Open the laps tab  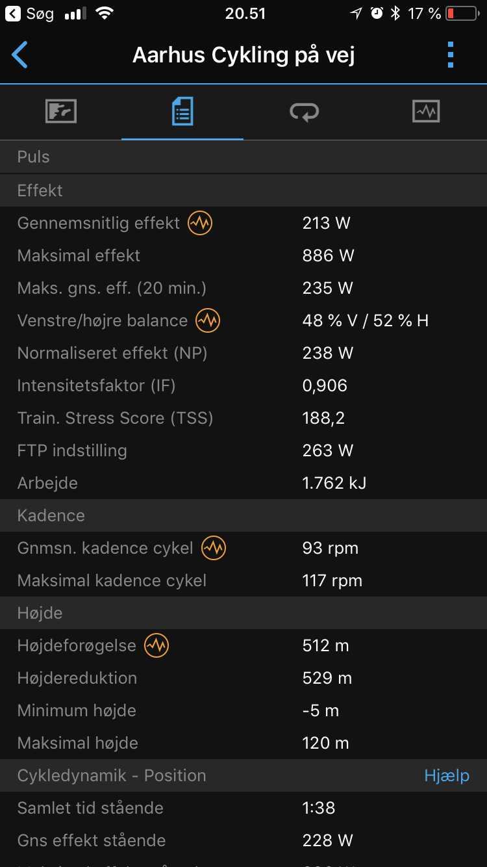[304, 112]
